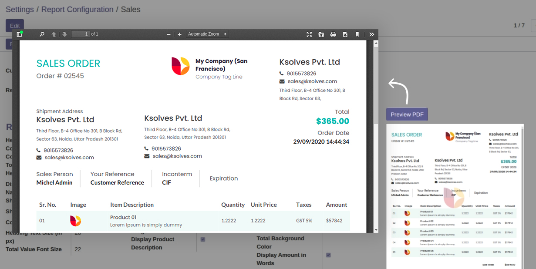Click the Expiration label
Image resolution: width=536 pixels, height=269 pixels.
(x=224, y=178)
